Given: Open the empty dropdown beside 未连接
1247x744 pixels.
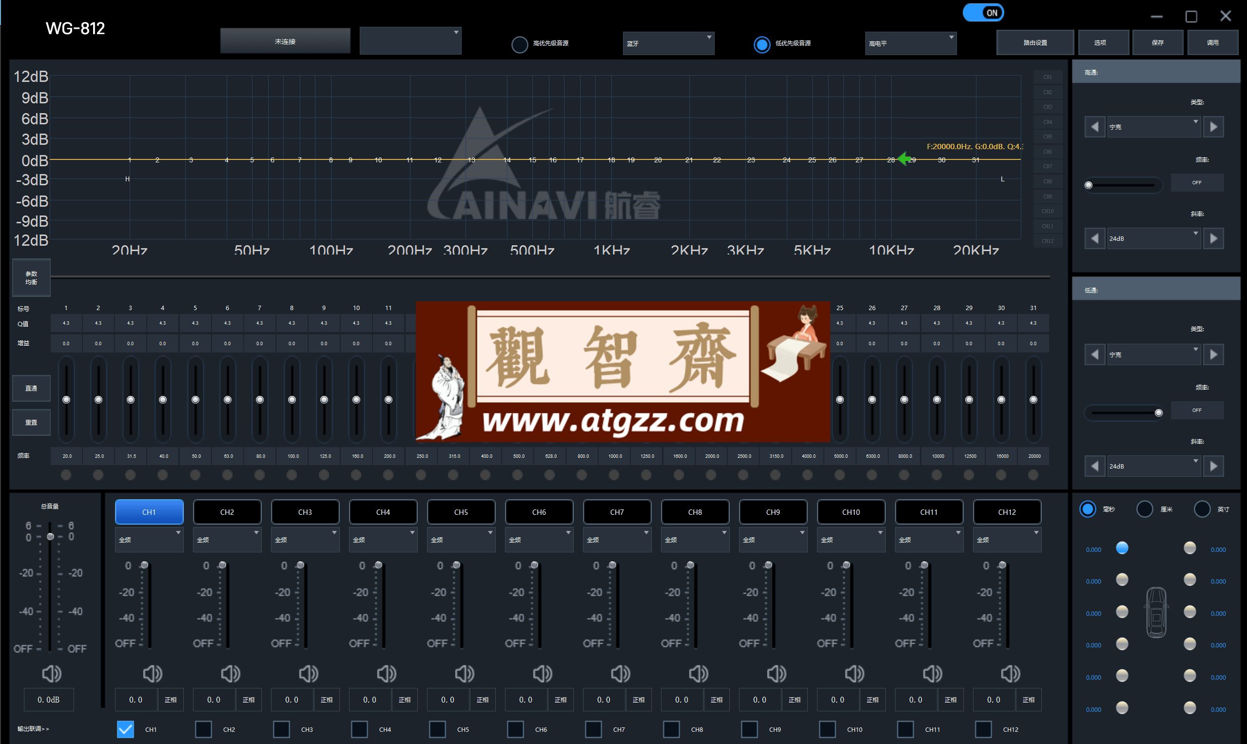Looking at the screenshot, I should pyautogui.click(x=410, y=40).
